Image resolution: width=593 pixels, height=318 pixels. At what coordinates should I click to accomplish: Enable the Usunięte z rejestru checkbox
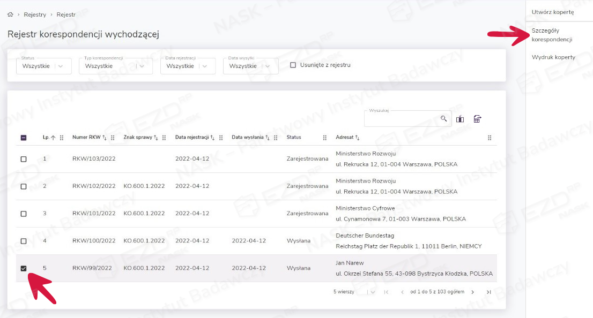(x=293, y=65)
